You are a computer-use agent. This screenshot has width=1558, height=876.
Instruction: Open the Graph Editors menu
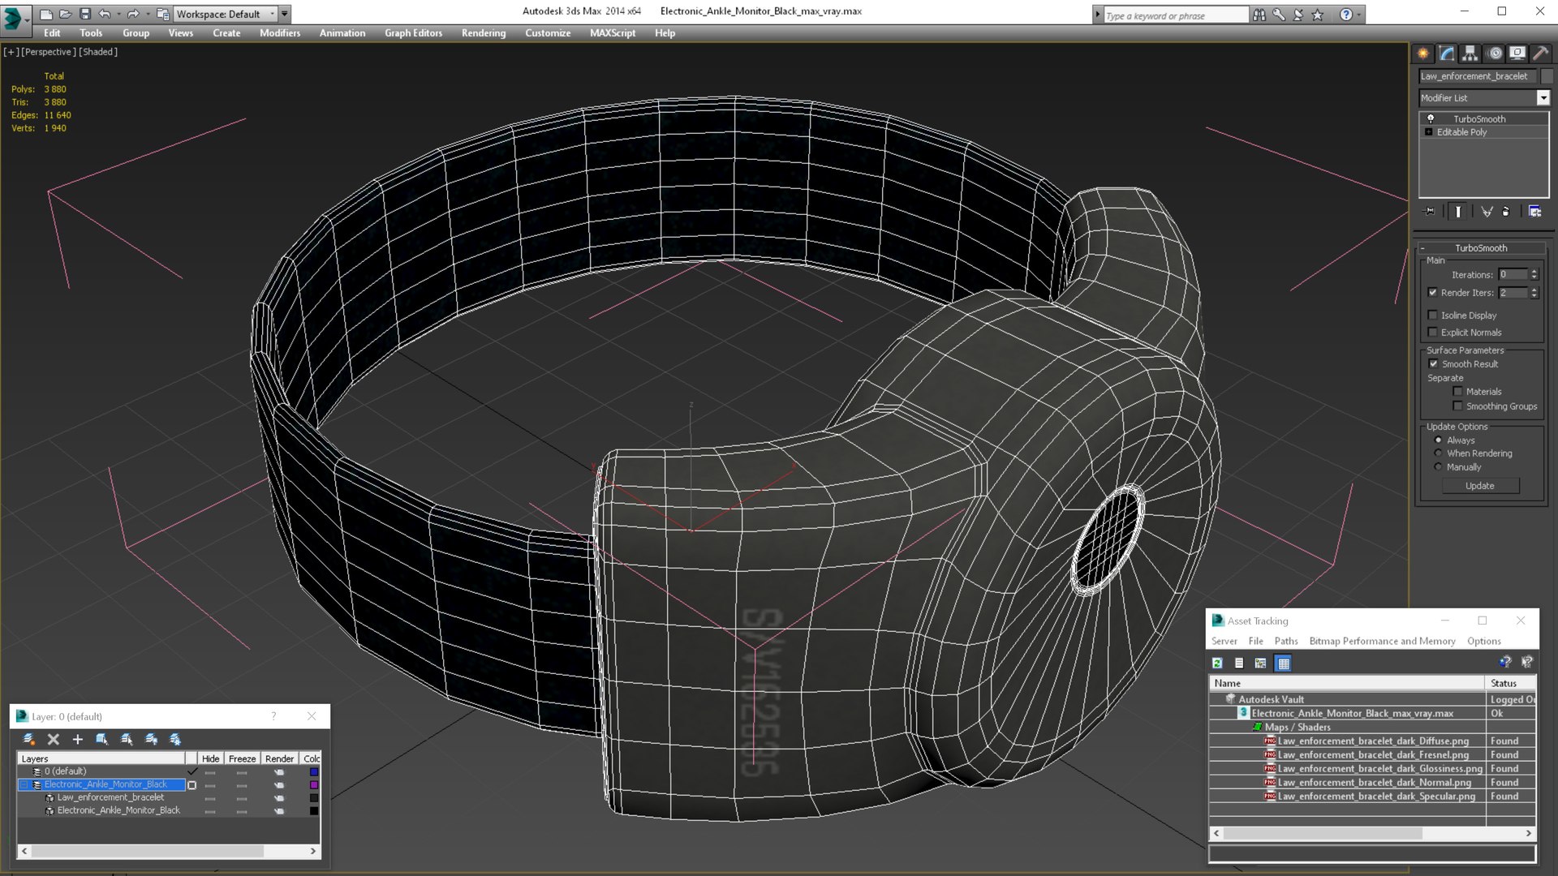point(413,33)
